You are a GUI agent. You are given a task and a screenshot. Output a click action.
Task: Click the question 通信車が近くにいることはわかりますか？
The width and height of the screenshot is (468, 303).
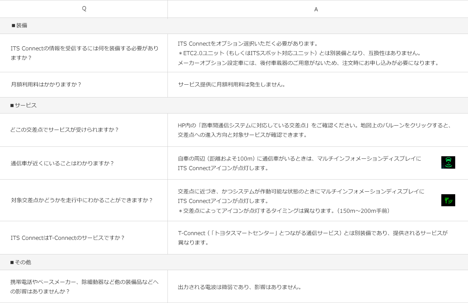pyautogui.click(x=63, y=163)
